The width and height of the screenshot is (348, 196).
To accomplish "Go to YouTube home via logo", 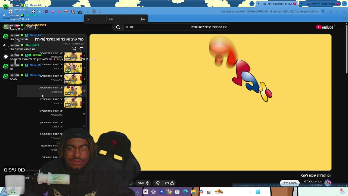I will [325, 27].
